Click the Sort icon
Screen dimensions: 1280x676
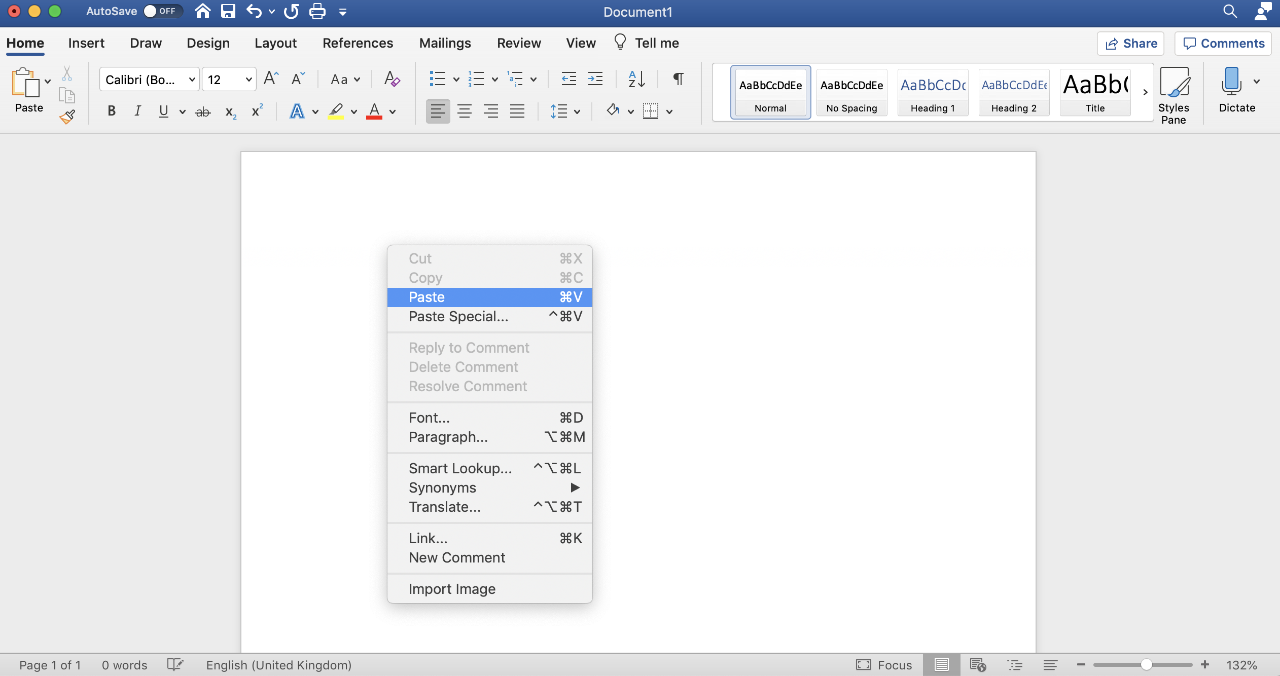point(635,79)
